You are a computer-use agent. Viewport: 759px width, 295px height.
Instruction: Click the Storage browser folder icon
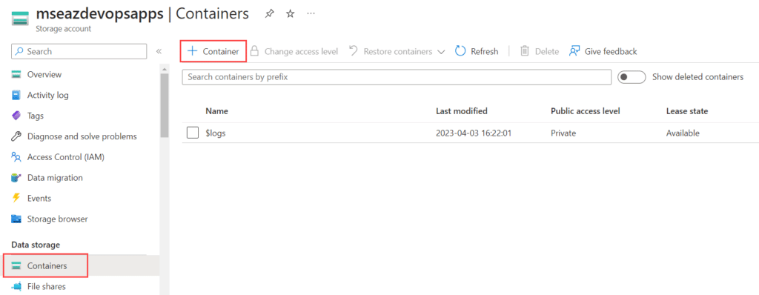coord(16,219)
